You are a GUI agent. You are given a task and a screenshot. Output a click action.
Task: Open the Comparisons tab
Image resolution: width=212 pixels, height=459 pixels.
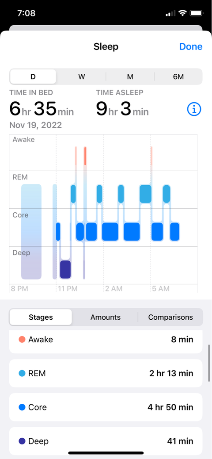click(170, 317)
